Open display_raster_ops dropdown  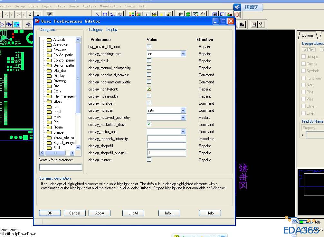pyautogui.click(x=183, y=132)
